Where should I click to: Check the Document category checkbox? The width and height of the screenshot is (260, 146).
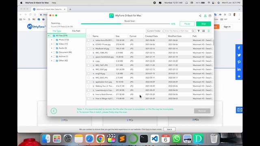[x=54, y=52]
